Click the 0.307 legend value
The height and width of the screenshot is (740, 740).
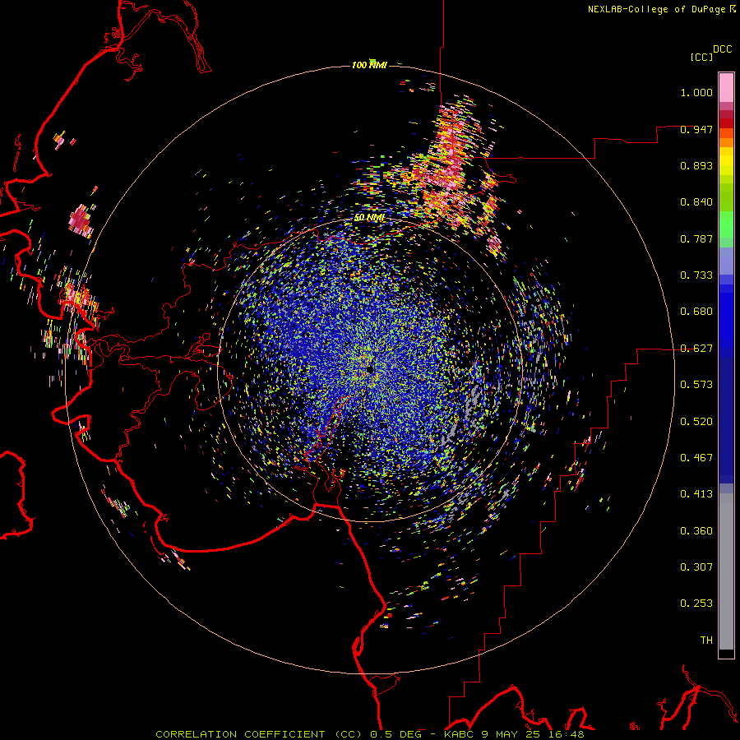(x=696, y=567)
